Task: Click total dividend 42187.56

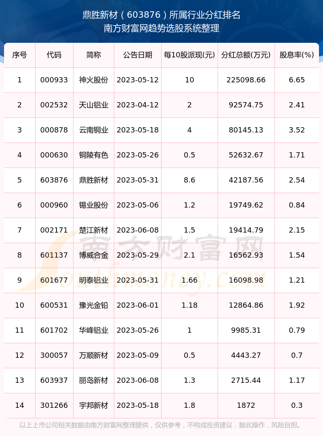Action: click(246, 180)
